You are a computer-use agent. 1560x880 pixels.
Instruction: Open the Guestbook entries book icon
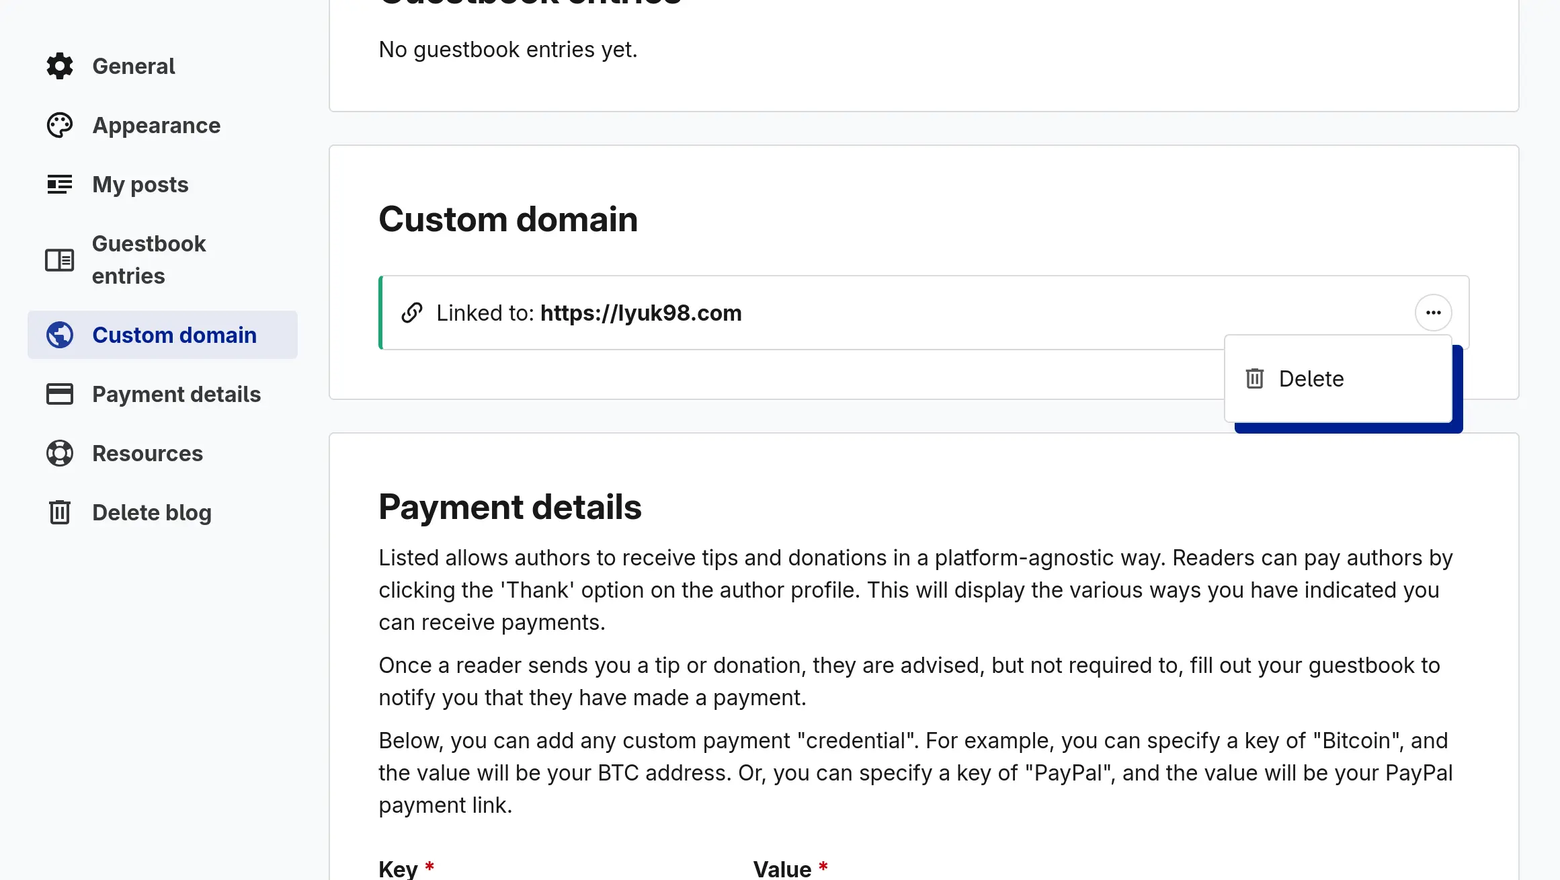[x=59, y=259]
